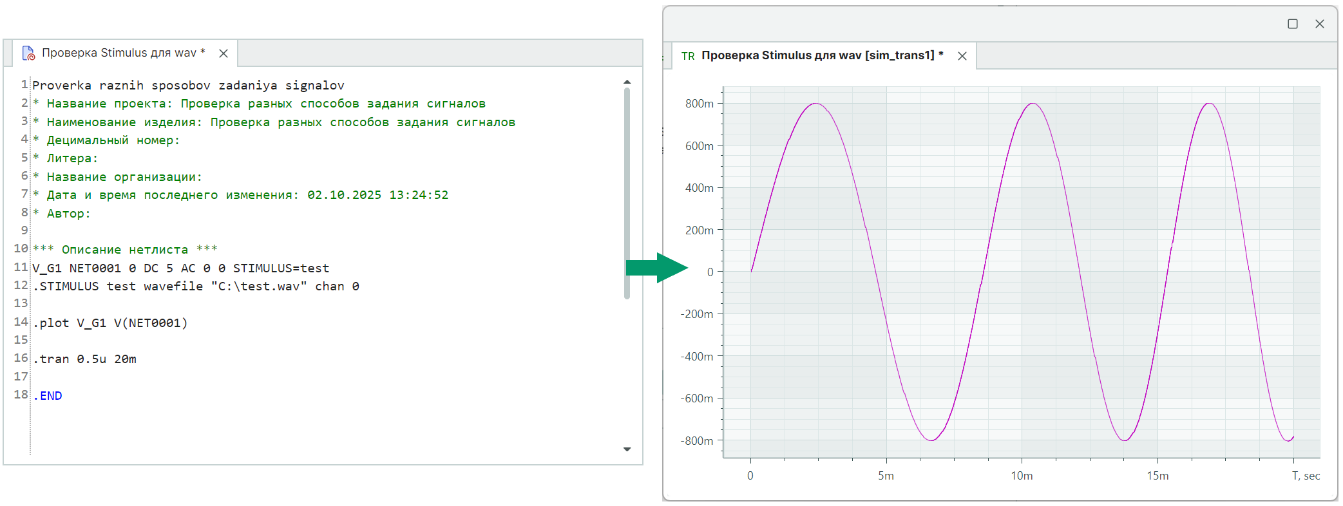Click the editor vertical scrollbar thumb
The image size is (1343, 506).
627,193
